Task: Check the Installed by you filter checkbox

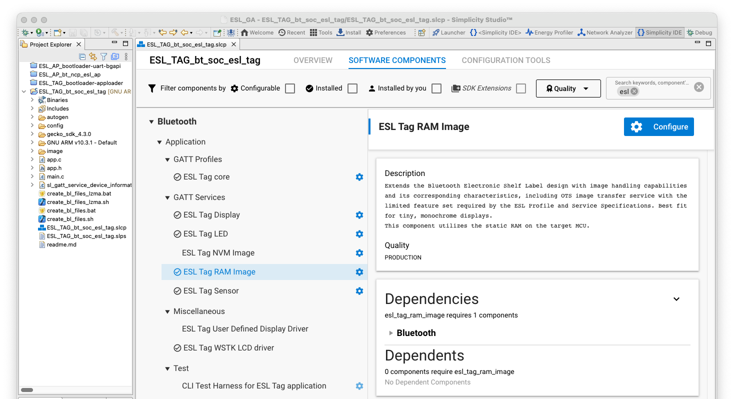Action: point(436,88)
